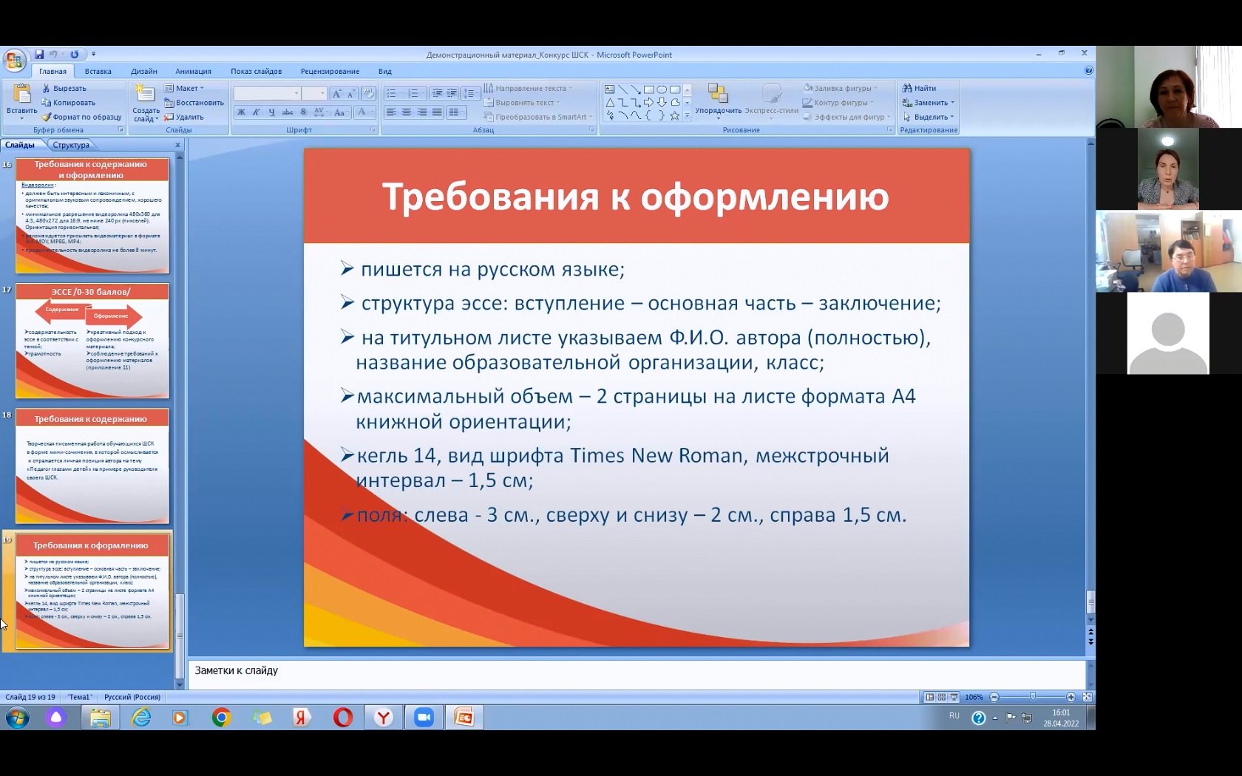The height and width of the screenshot is (776, 1242).
Task: Open the Вставка ribbon tab
Action: point(98,72)
